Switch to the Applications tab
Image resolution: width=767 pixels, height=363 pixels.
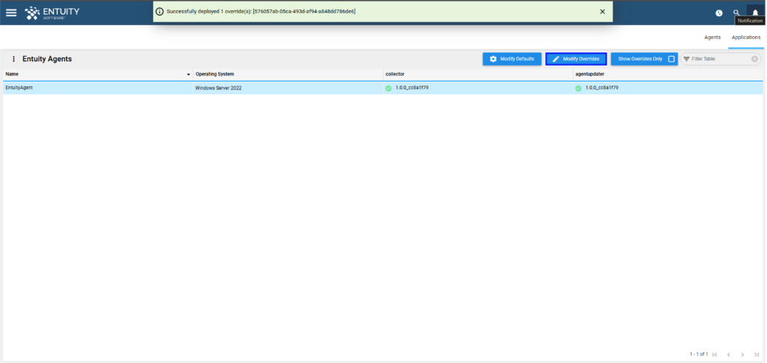[x=746, y=37]
